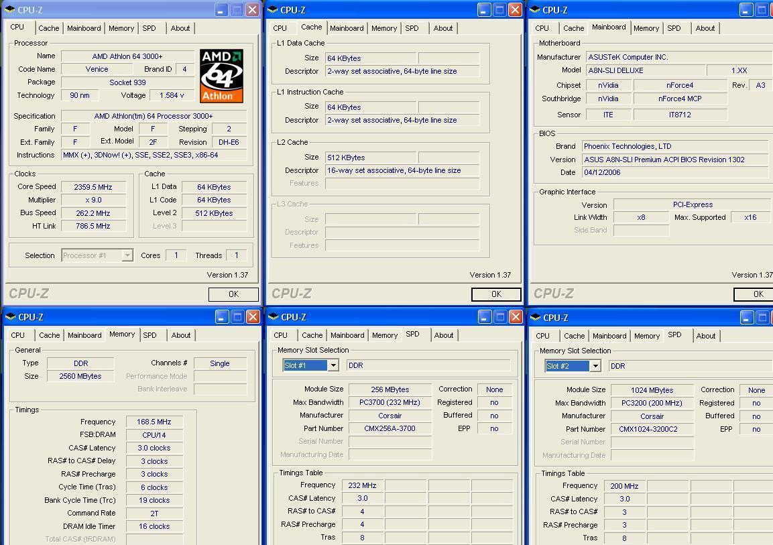Select the SPD tab in CPU window
Viewport: 773px width, 545px height.
pos(149,28)
